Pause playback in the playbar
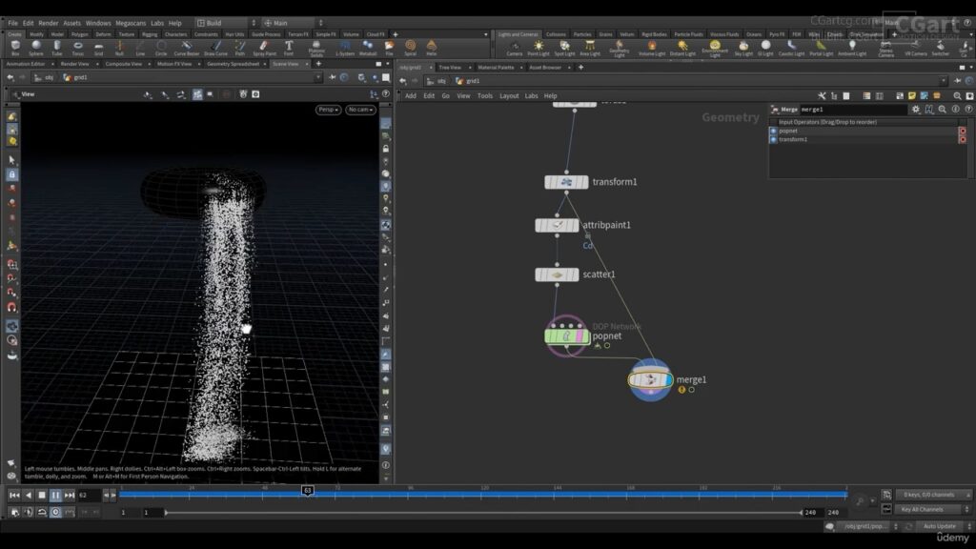 click(55, 495)
